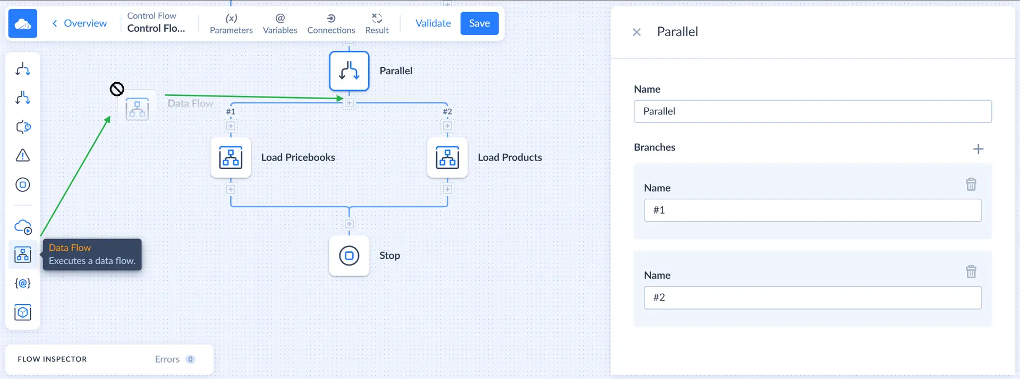The image size is (1020, 379).
Task: Add a step at branch #1 plus
Action: 231,126
